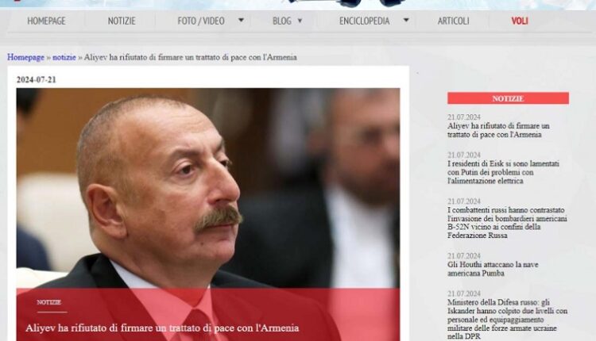Open the HOMEPAGE navigation item
The image size is (596, 341).
coord(46,21)
